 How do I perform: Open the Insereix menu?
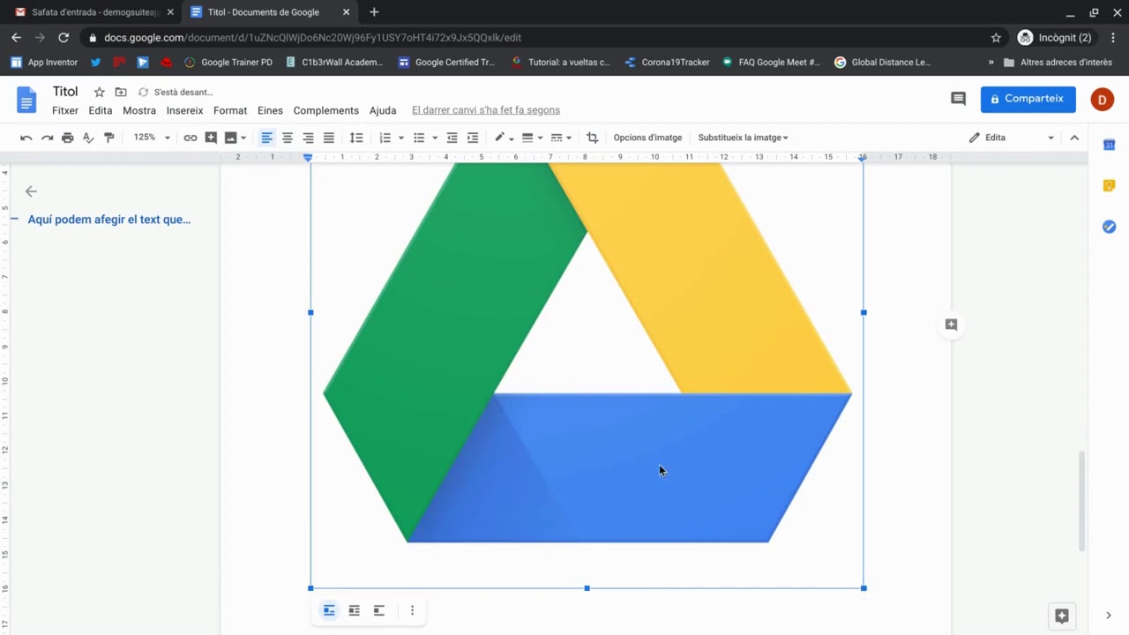(x=184, y=110)
